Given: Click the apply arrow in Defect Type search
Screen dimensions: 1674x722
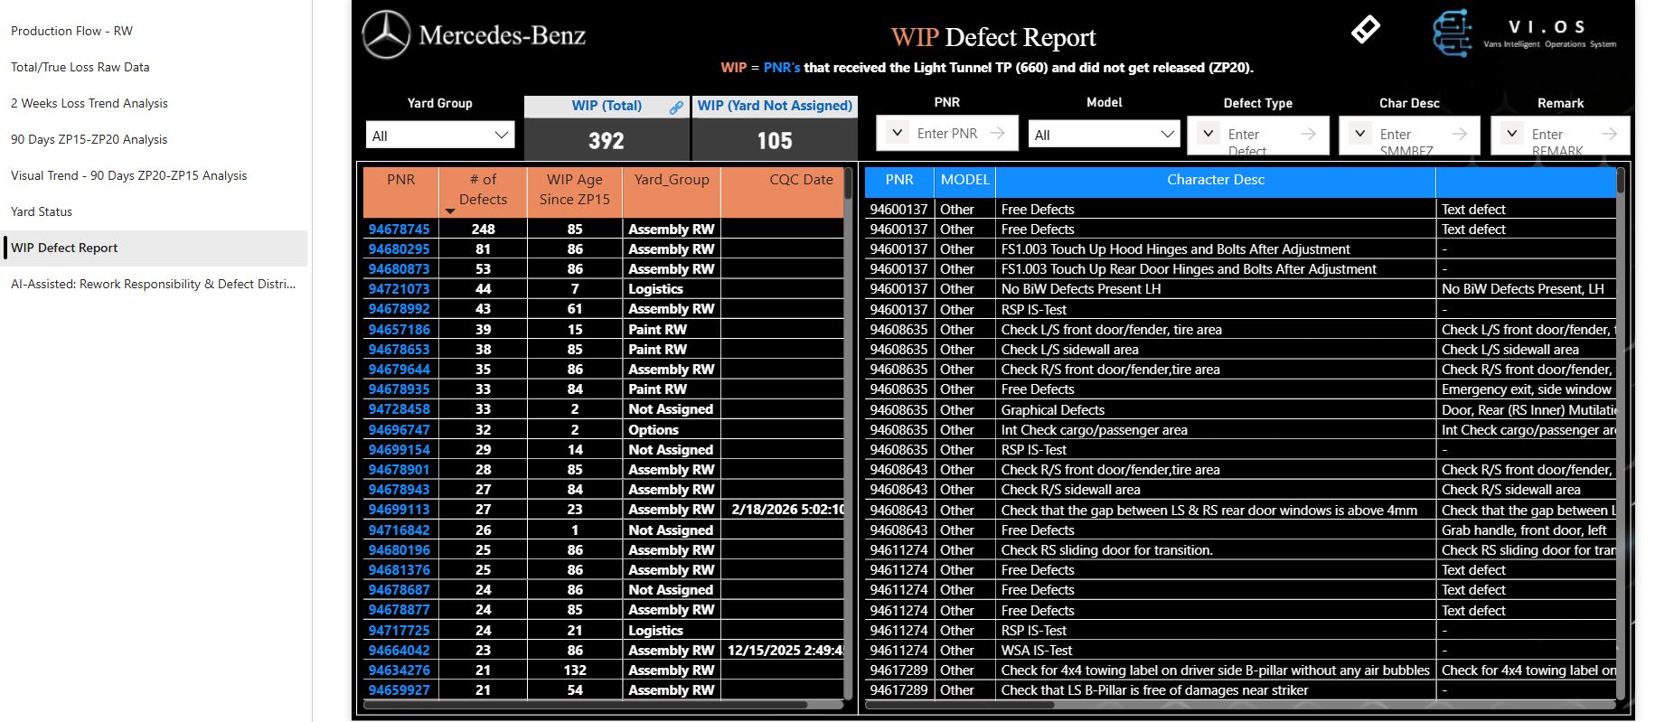Looking at the screenshot, I should click(x=1308, y=134).
